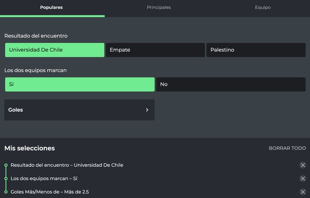Click the green dot beside Los dos equipos marcan – Sí
310x198 pixels.
[x=6, y=179]
